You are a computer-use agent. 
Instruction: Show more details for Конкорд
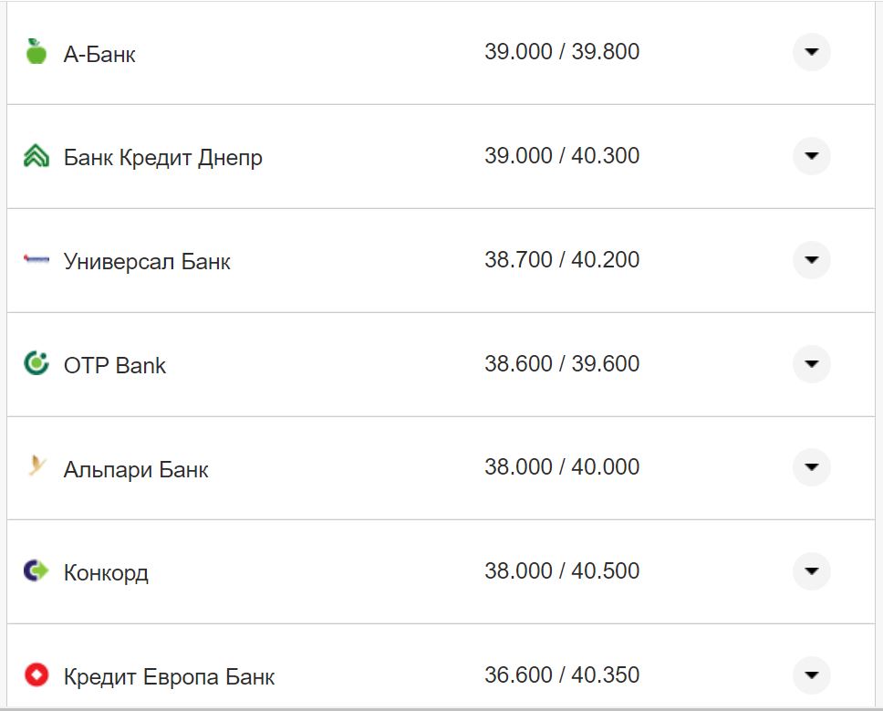click(x=811, y=571)
